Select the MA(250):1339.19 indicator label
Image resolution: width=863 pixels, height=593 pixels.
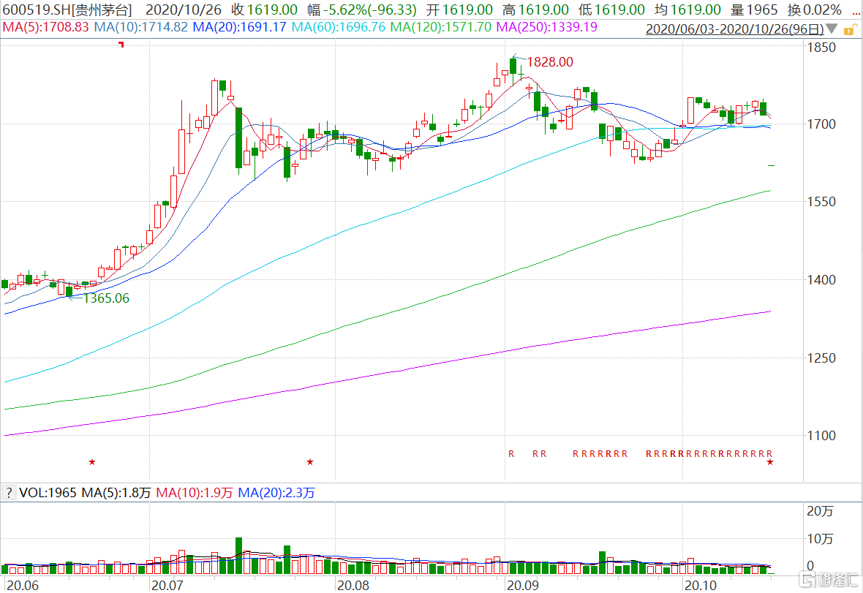(x=546, y=27)
